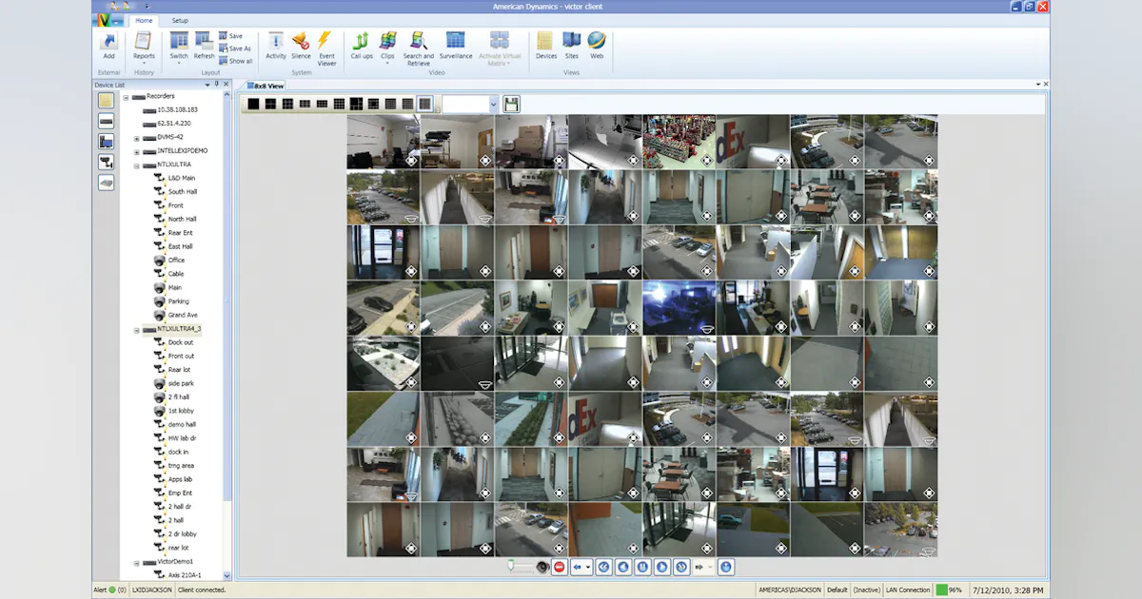Click the pause playback button

click(x=643, y=567)
